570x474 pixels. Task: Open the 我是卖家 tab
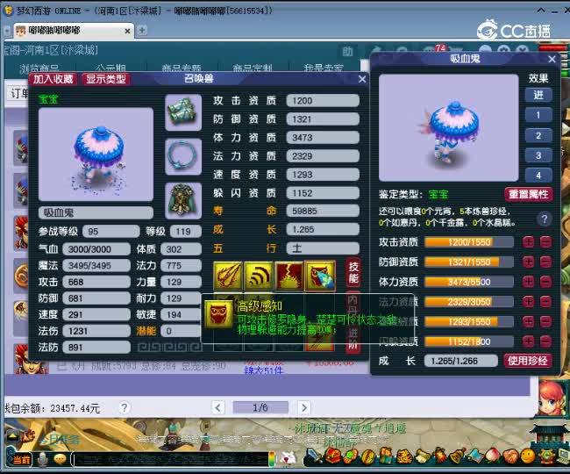pyautogui.click(x=324, y=68)
